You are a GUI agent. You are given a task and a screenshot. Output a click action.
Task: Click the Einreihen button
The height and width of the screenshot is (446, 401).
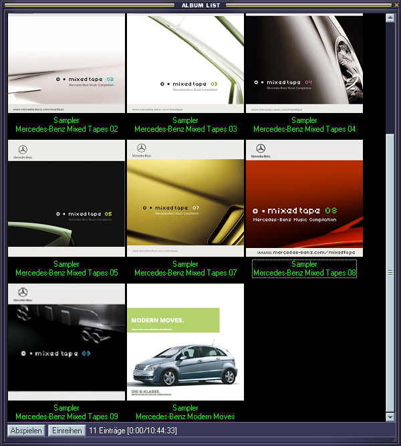67,431
